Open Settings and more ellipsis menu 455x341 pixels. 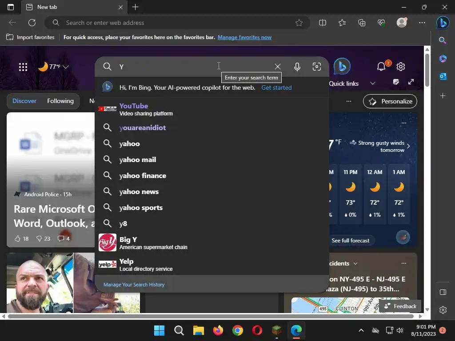click(422, 23)
